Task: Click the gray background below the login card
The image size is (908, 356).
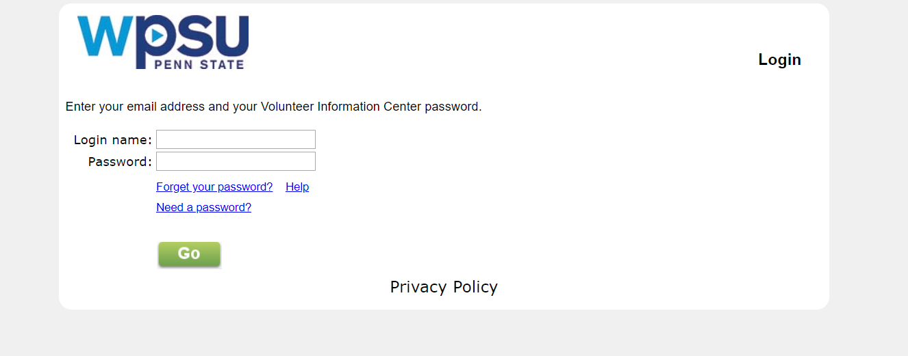Action: point(445,335)
